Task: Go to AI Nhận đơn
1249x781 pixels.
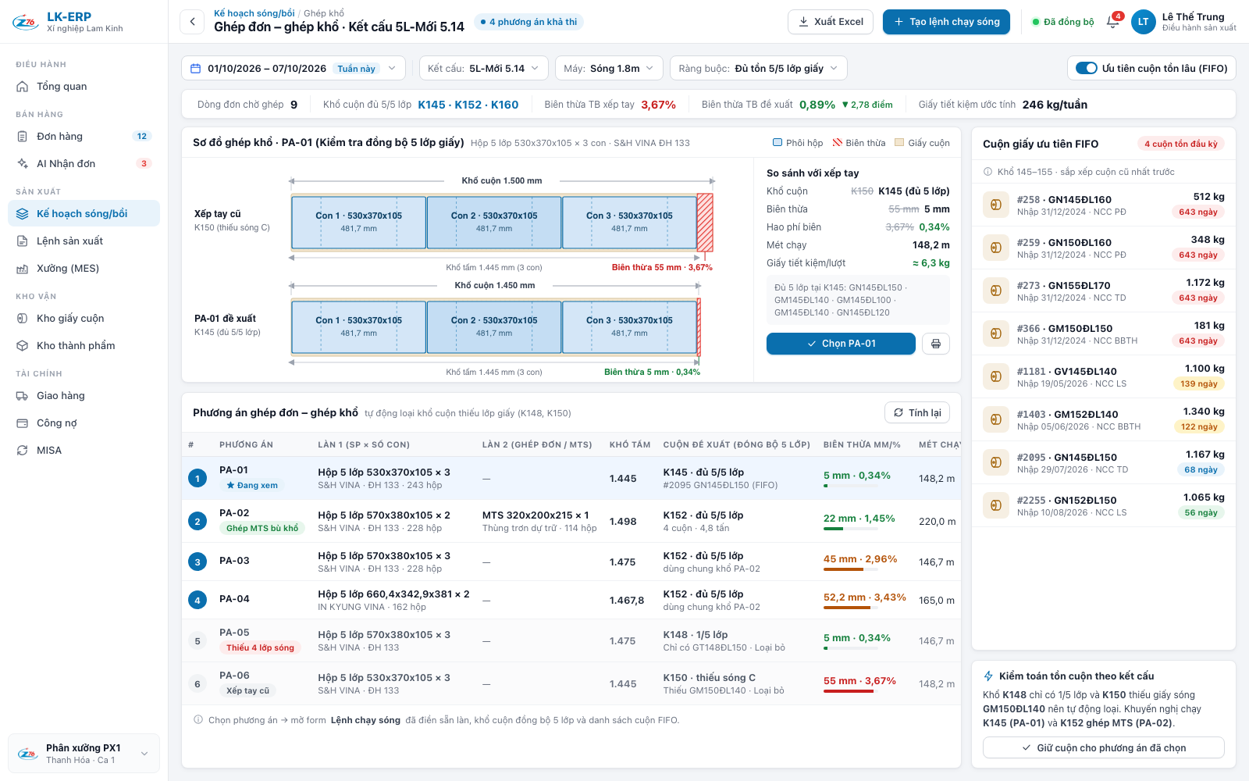Action: (84, 163)
